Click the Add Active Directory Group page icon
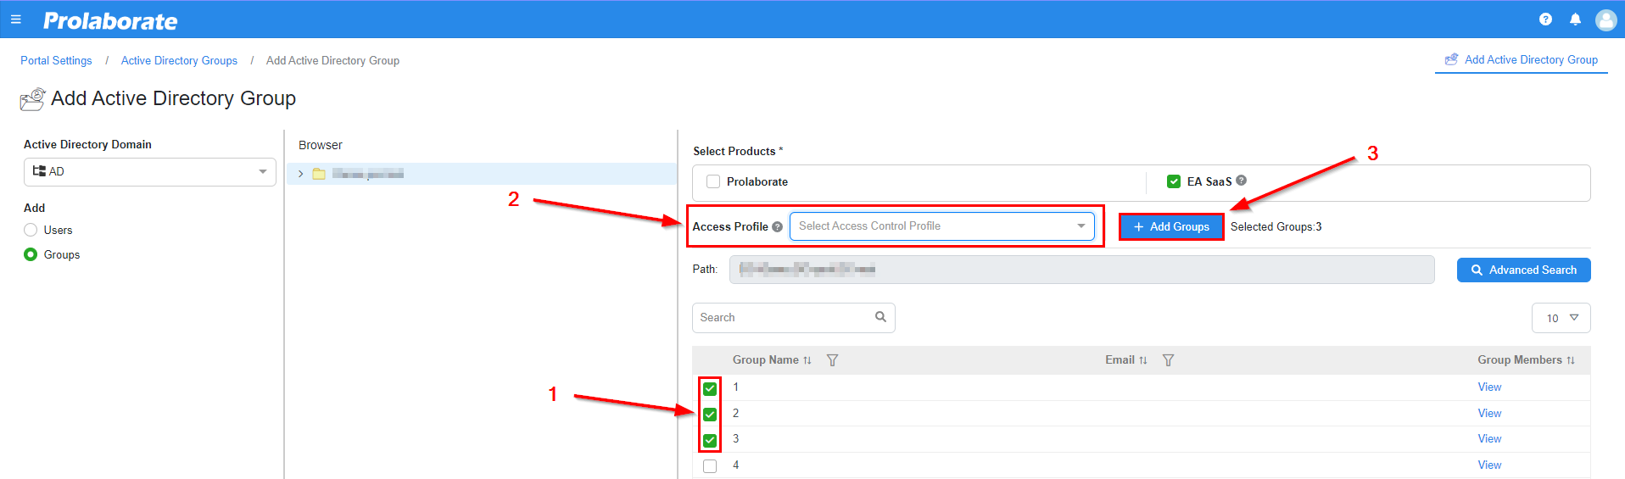 click(x=32, y=99)
